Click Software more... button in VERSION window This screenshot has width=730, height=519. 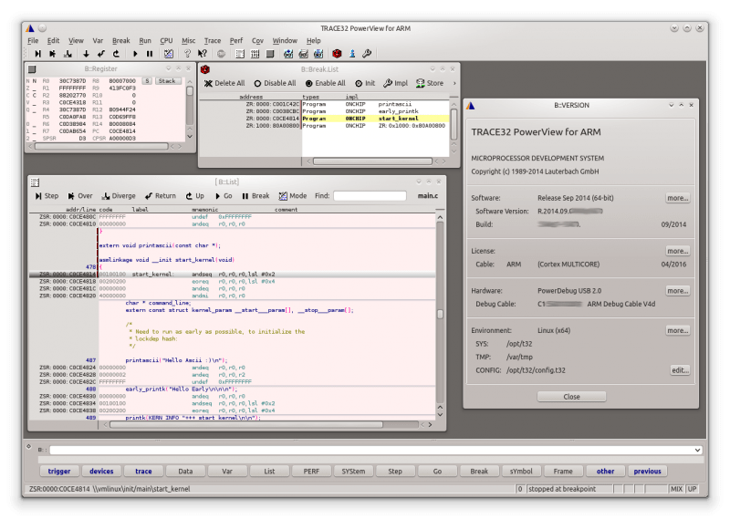coord(677,198)
